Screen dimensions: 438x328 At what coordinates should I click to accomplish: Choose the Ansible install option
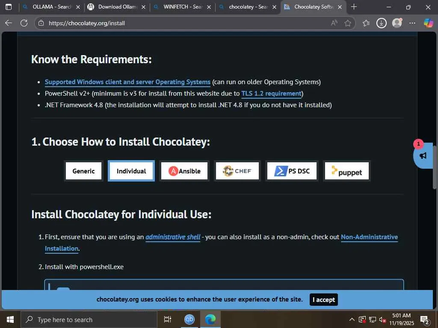pyautogui.click(x=184, y=171)
